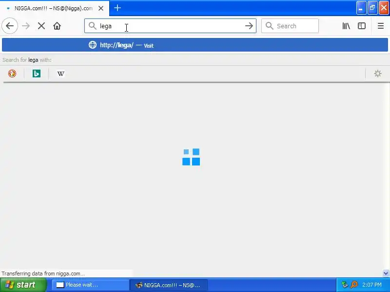The height and width of the screenshot is (292, 390).
Task: Switch to Please wait taskbar window
Action: [91, 285]
